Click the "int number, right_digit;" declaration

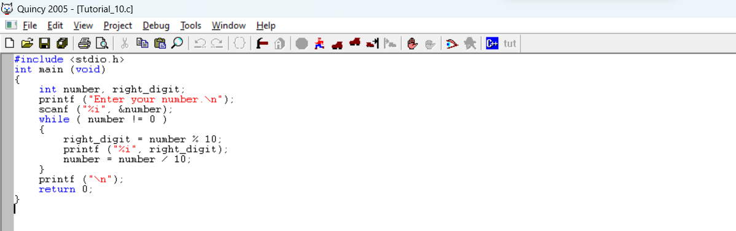pyautogui.click(x=112, y=89)
